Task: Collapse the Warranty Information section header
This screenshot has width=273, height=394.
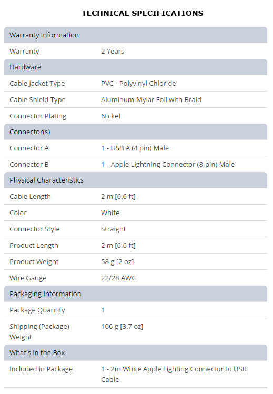Action: [x=136, y=35]
